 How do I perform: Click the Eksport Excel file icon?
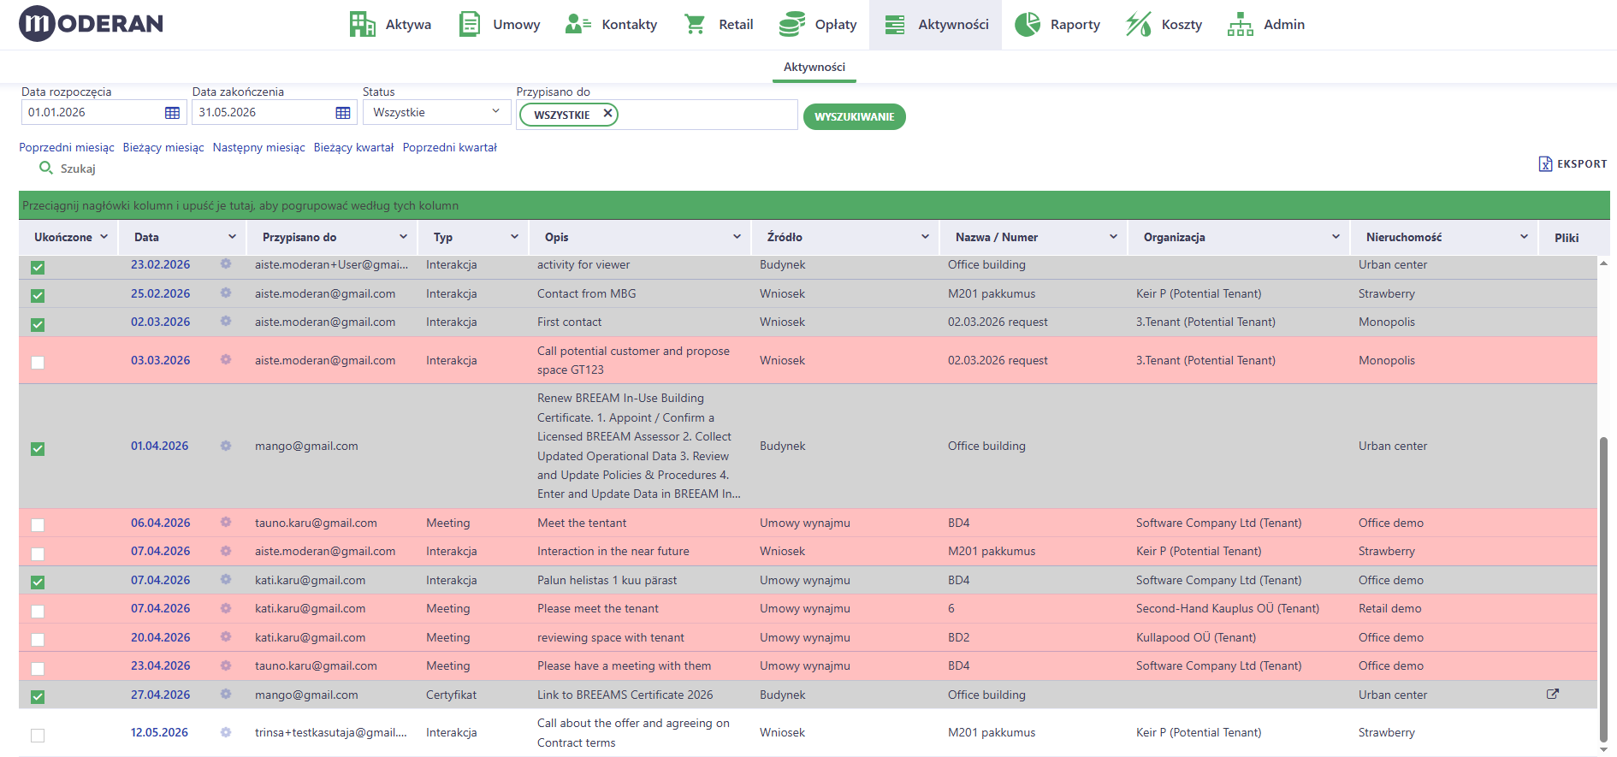pyautogui.click(x=1545, y=164)
